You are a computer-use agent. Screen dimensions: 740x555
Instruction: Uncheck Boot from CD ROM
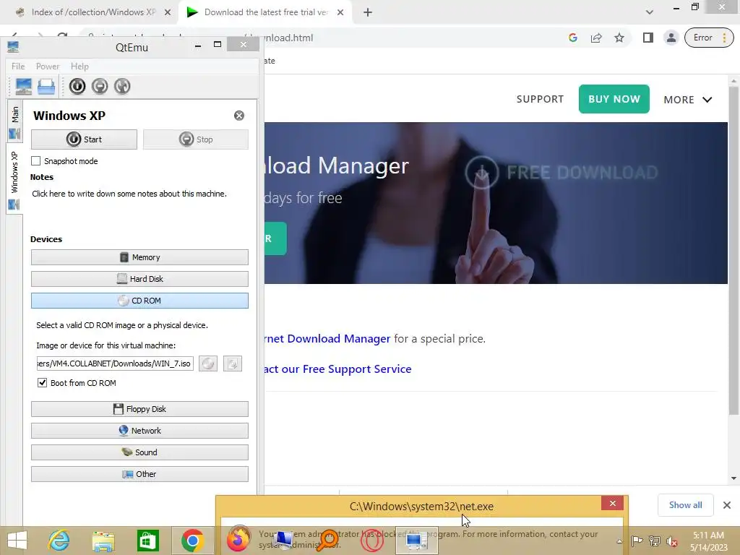click(x=42, y=383)
